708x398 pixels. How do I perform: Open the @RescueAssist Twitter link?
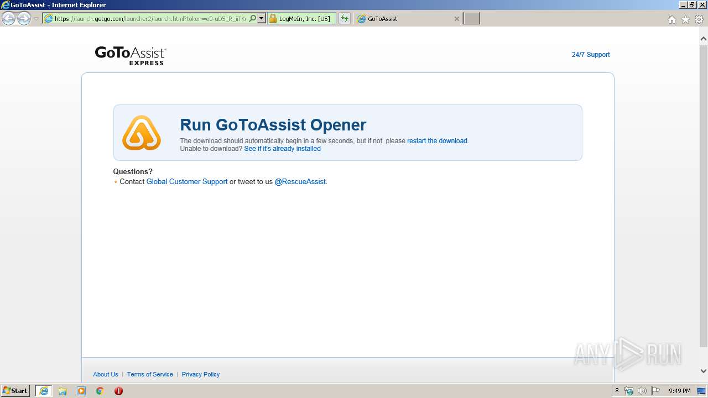[x=300, y=181]
